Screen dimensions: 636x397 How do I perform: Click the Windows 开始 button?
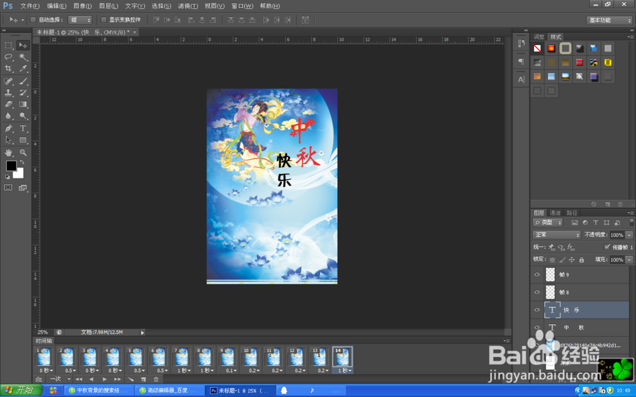click(x=21, y=390)
